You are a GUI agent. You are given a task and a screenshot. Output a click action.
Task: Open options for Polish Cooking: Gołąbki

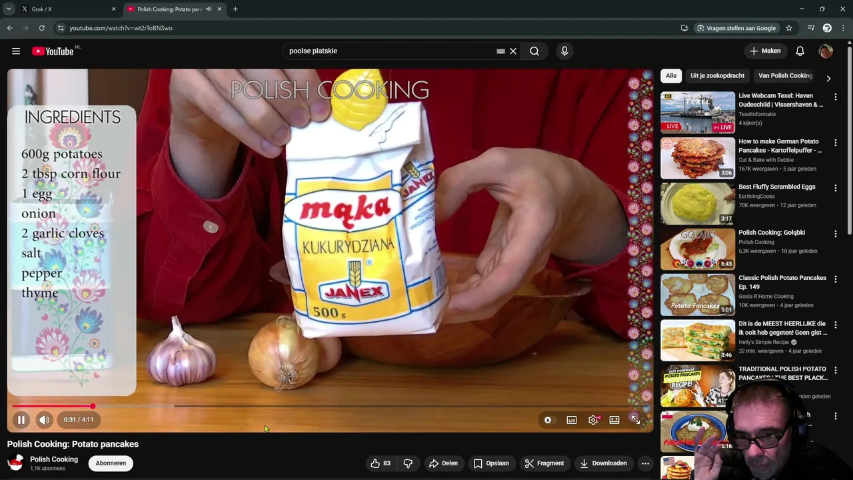pos(836,234)
